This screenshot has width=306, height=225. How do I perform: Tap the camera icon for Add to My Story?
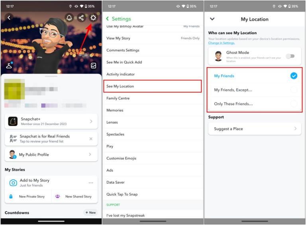[13, 183]
